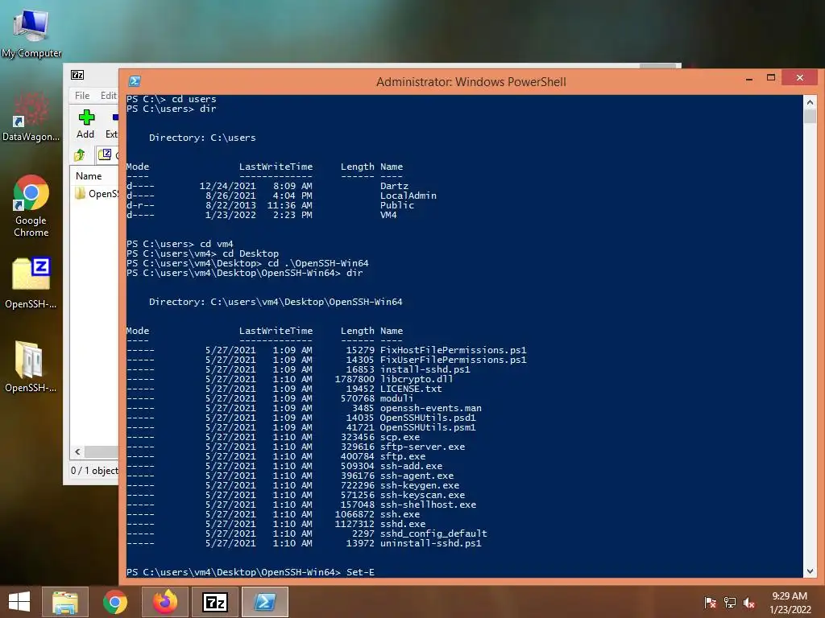The height and width of the screenshot is (618, 825).
Task: Click the install-sshd.ps1 line in PowerShell
Action: (x=425, y=369)
